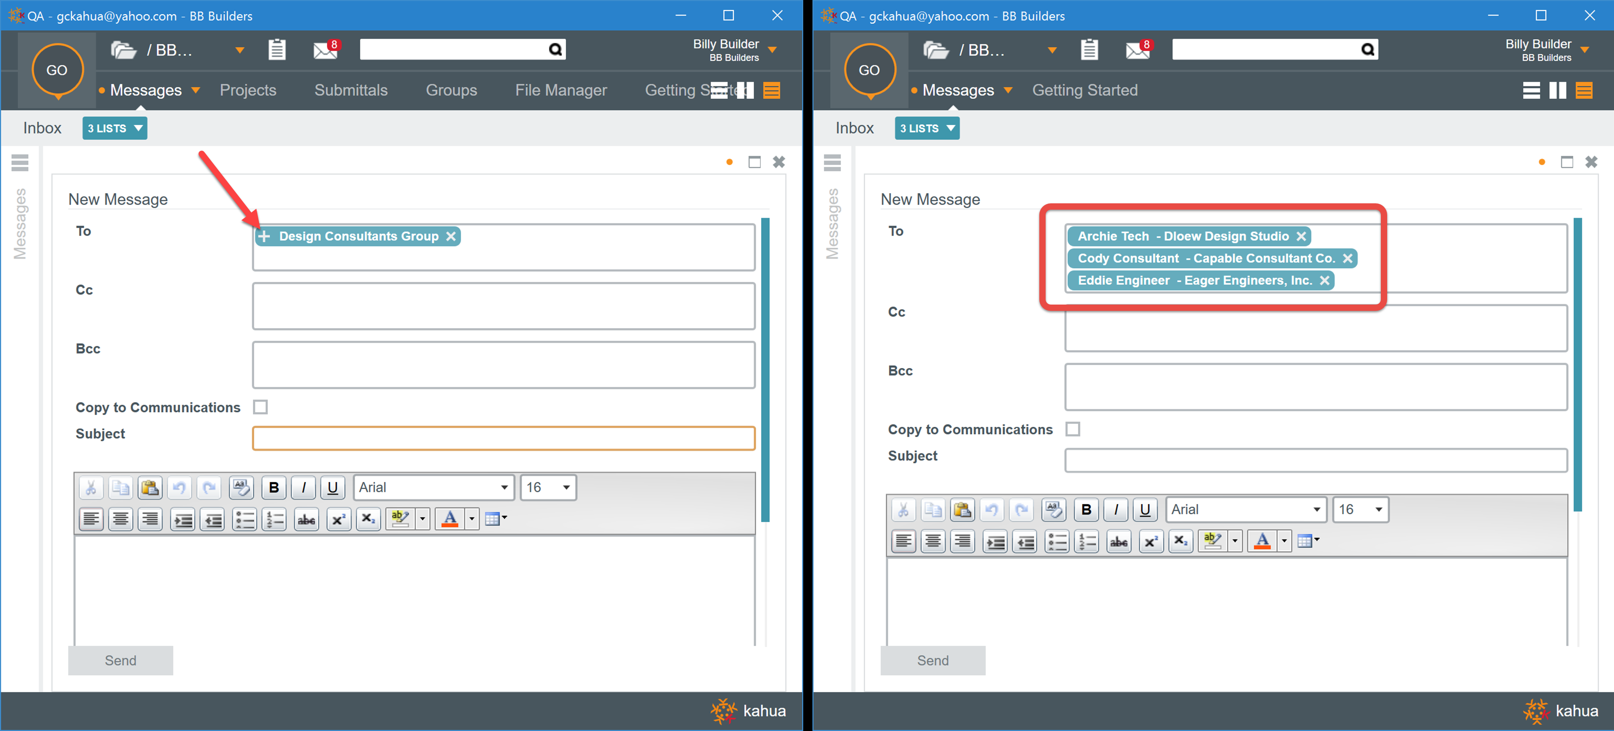Viewport: 1614px width, 731px height.
Task: Click the Paste icon in left editor toolbar
Action: [x=150, y=488]
